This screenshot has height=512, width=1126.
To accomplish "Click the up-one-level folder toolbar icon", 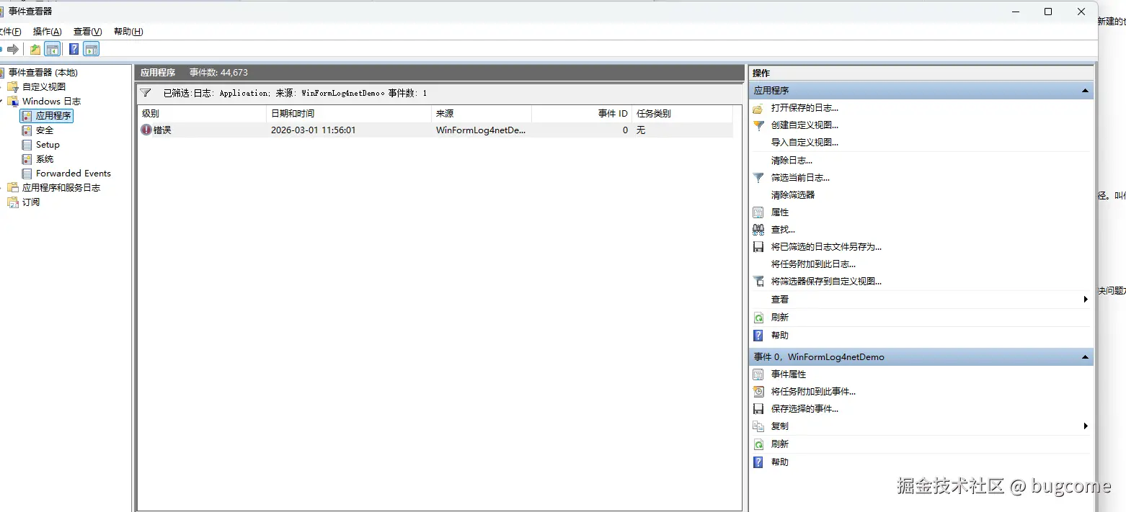I will coord(35,49).
